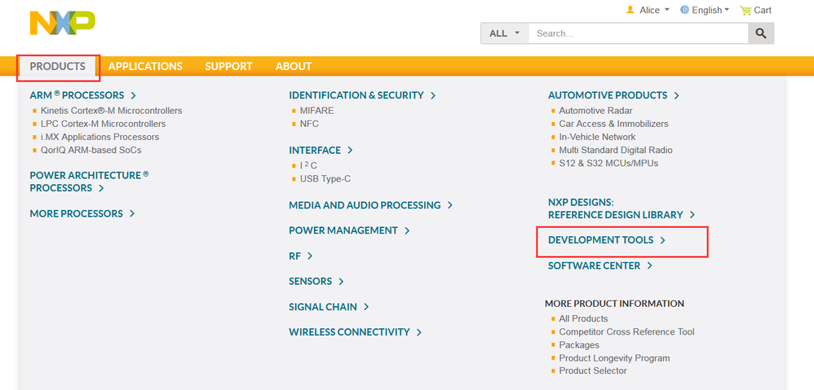The width and height of the screenshot is (814, 390).
Task: Click the chevron next to Power Management
Action: 407,230
